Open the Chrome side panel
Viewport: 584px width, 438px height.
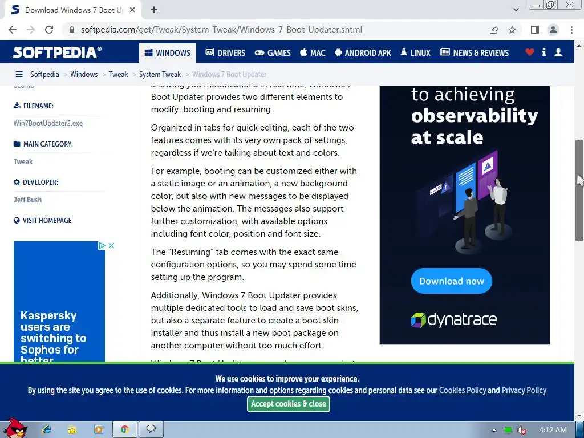[535, 30]
